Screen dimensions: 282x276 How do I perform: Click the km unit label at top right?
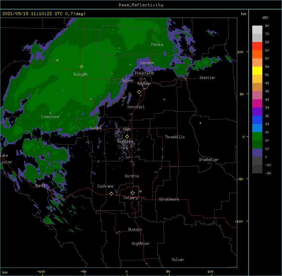(243, 14)
